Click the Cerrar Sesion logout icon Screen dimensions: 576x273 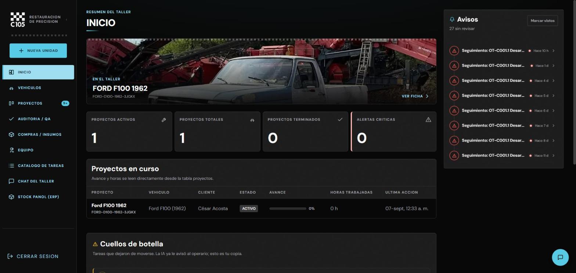click(x=10, y=256)
